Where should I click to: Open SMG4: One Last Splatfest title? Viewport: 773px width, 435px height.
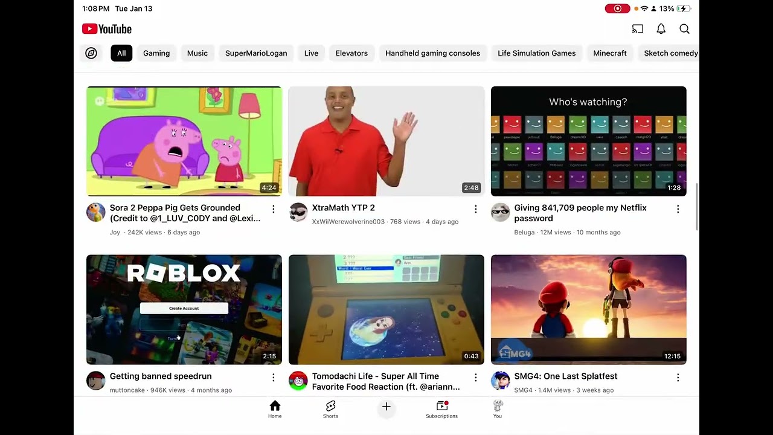point(566,376)
